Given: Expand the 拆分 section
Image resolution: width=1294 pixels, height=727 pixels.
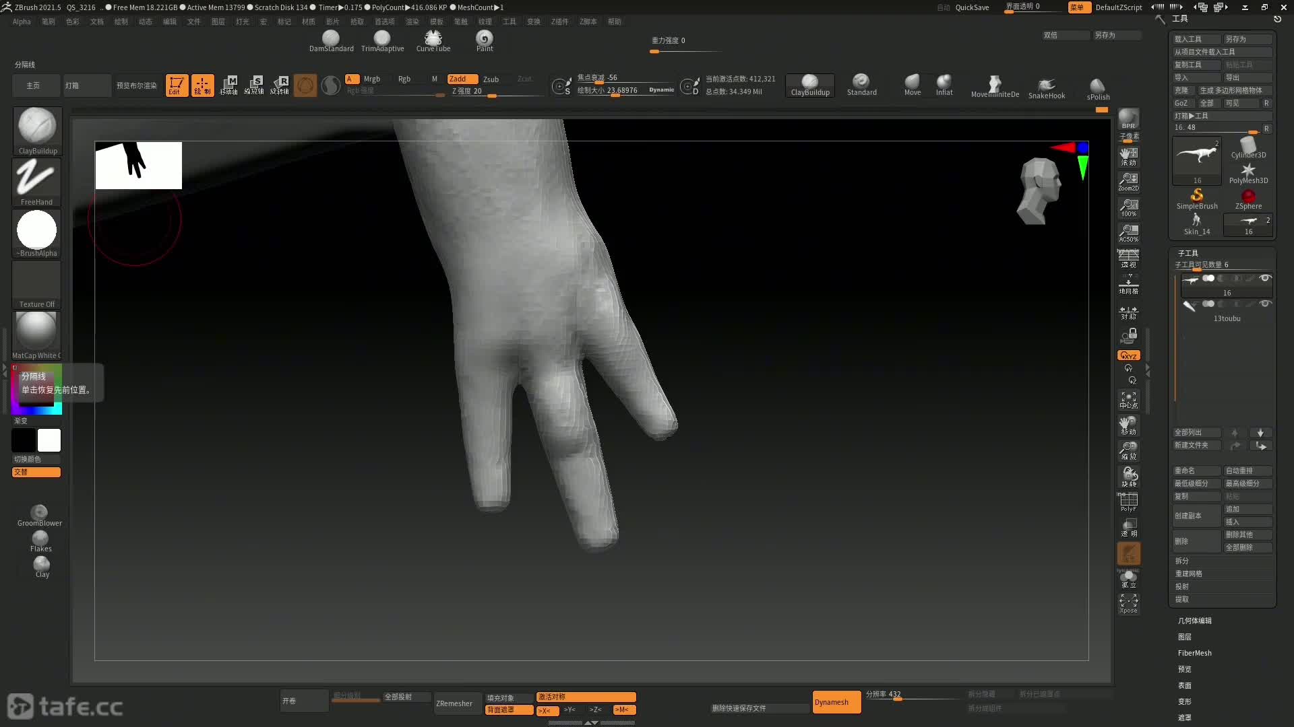Looking at the screenshot, I should pos(1182,561).
